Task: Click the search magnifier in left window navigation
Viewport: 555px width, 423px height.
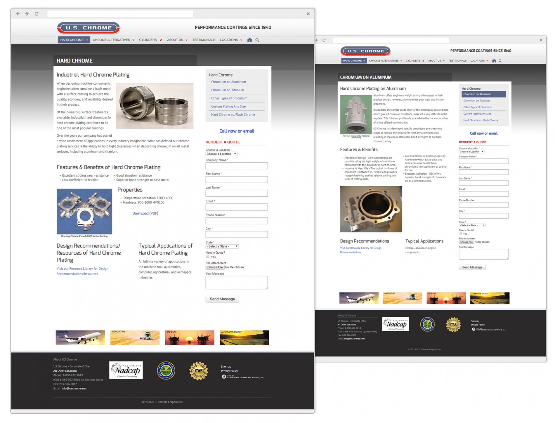Action: [x=257, y=40]
